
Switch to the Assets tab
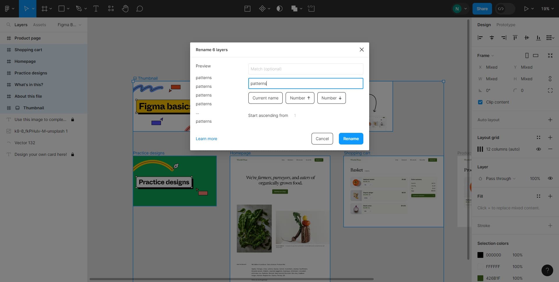pyautogui.click(x=39, y=25)
